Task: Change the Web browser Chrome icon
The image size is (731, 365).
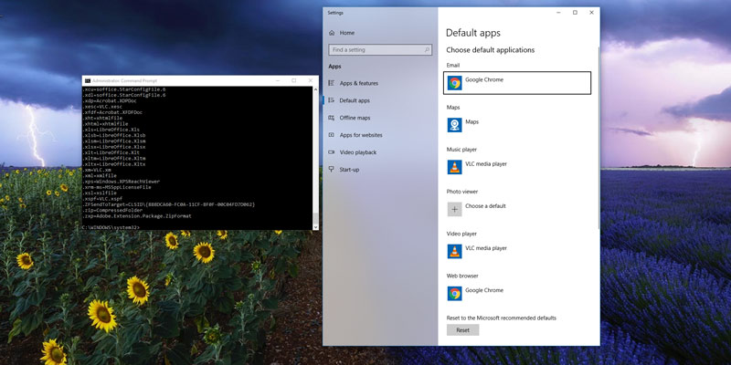Action: click(454, 293)
